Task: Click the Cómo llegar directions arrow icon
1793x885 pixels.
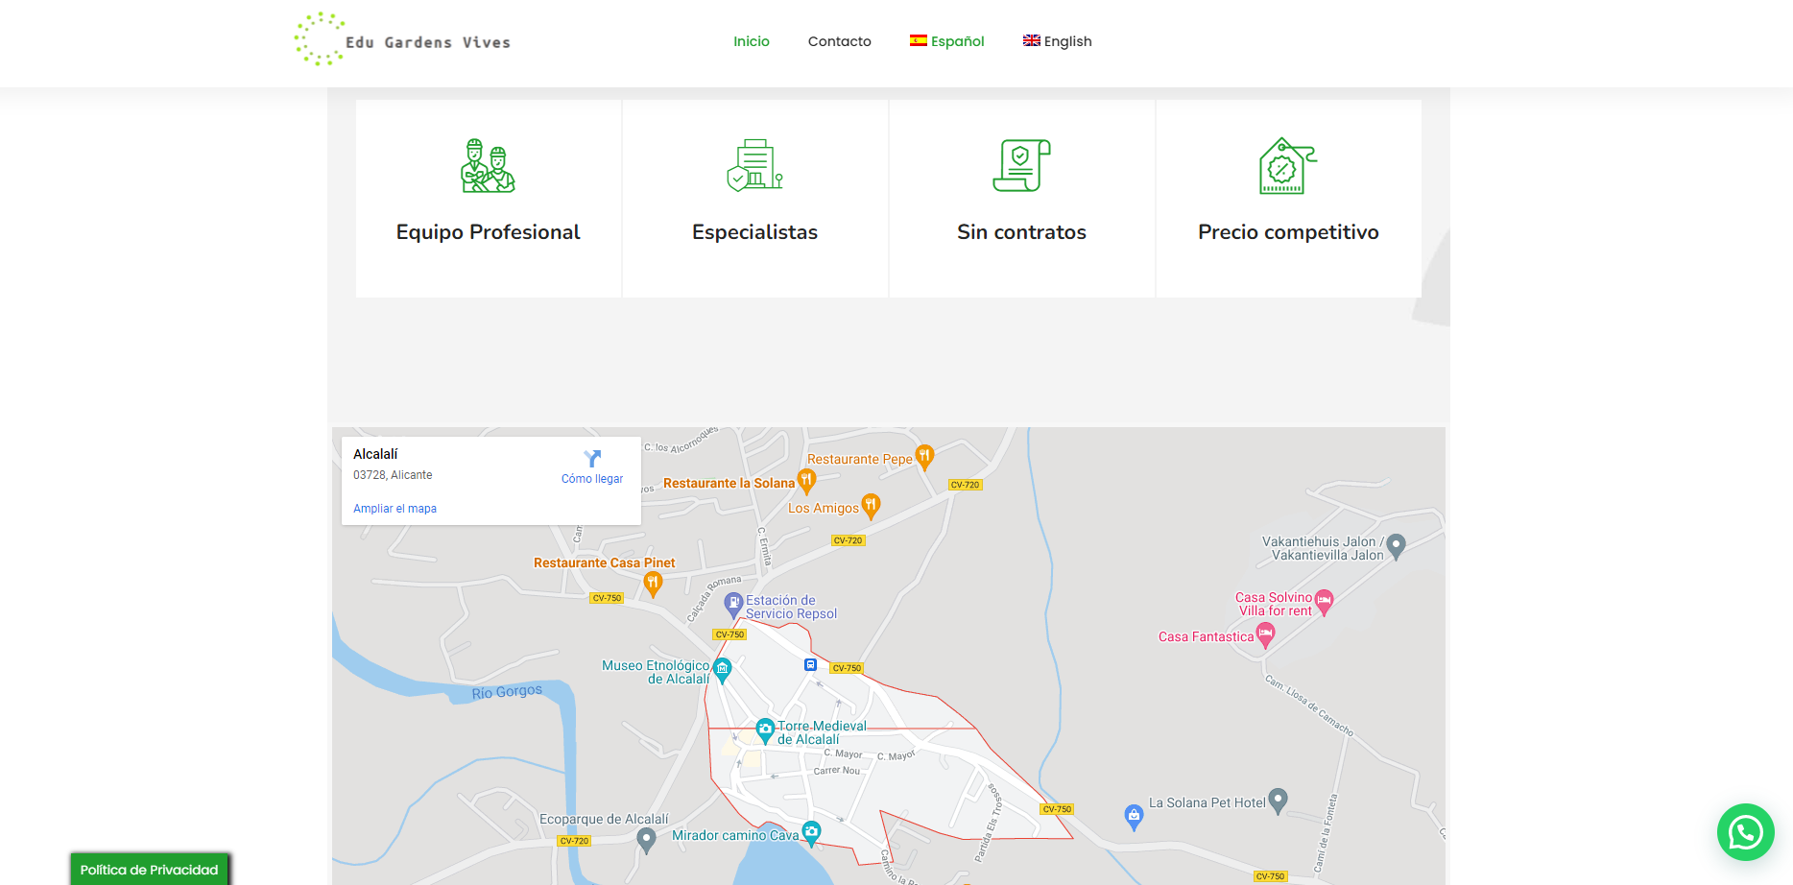Action: pos(592,459)
